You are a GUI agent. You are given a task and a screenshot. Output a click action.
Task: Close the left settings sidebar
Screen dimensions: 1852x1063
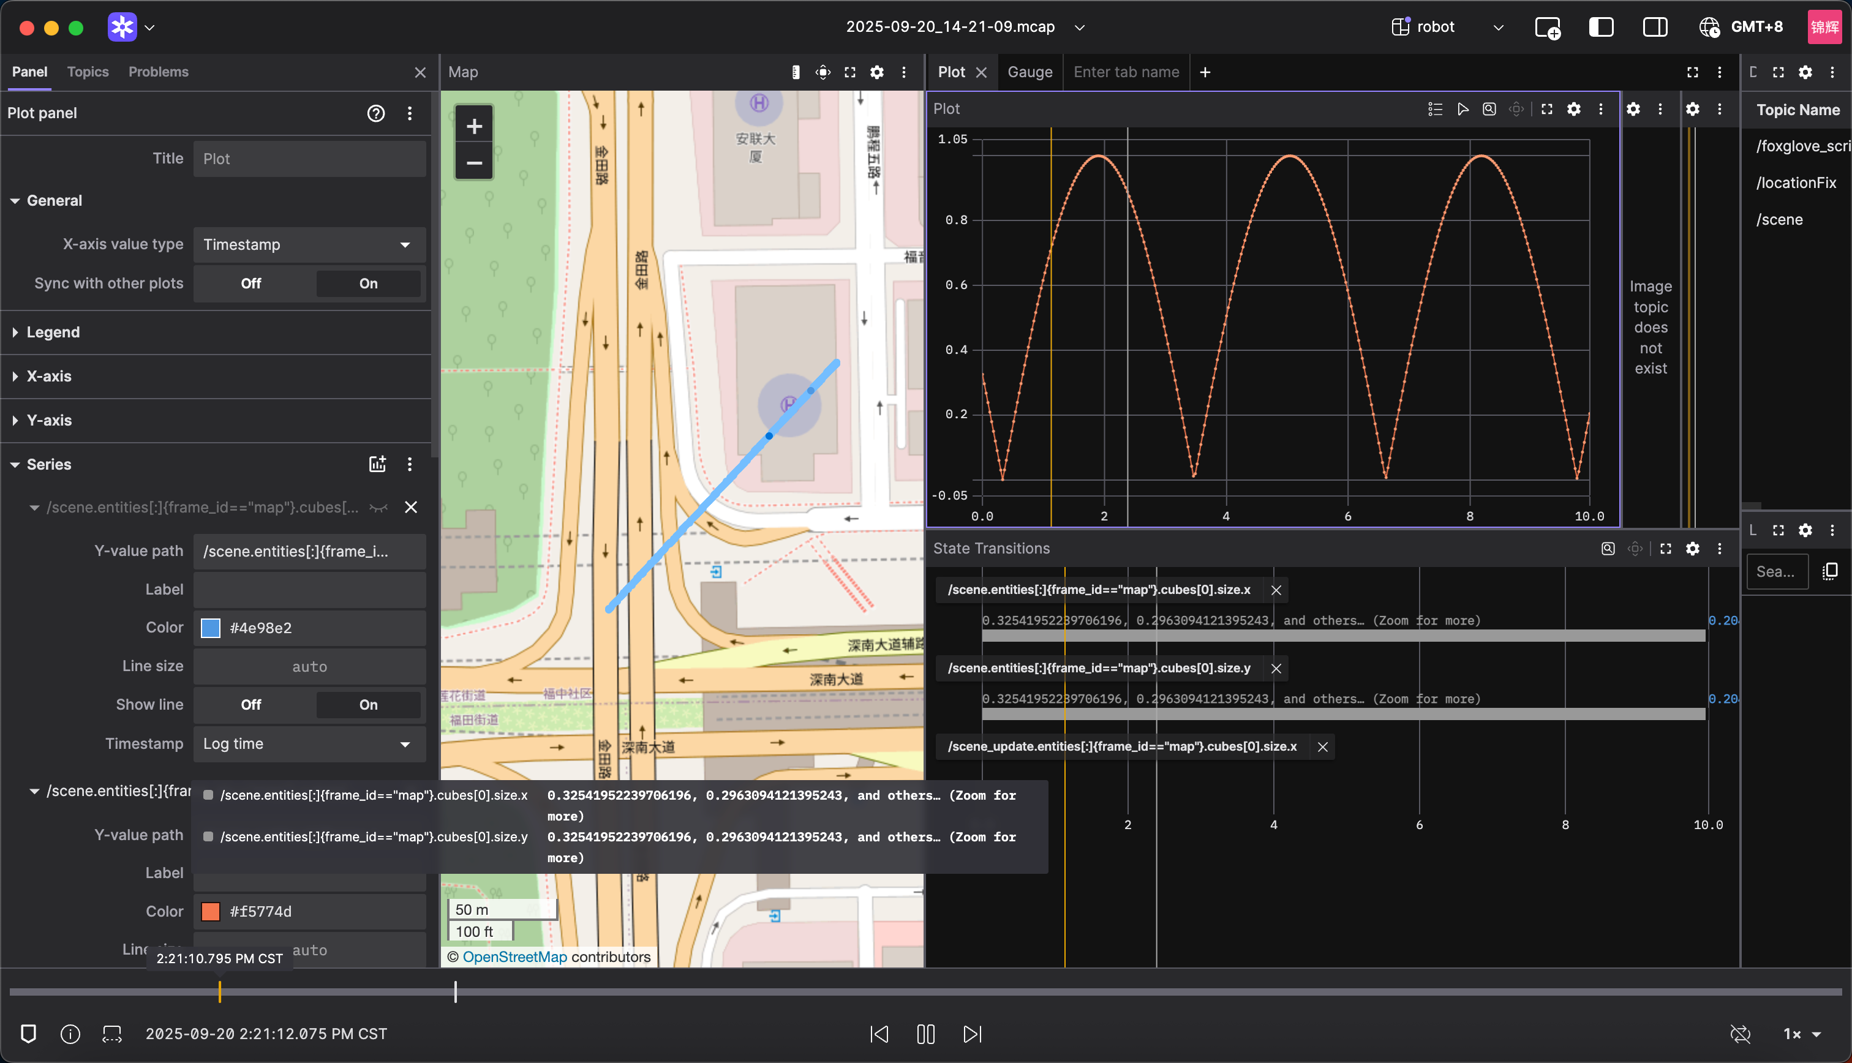tap(421, 72)
